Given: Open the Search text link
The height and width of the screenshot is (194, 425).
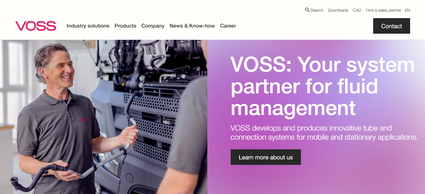Looking at the screenshot, I should click(317, 10).
